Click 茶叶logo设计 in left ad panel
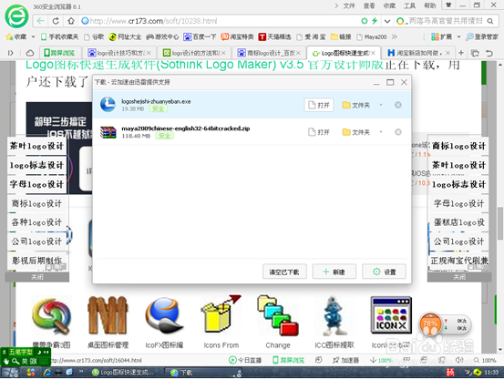This screenshot has height=380, width=504. point(36,146)
